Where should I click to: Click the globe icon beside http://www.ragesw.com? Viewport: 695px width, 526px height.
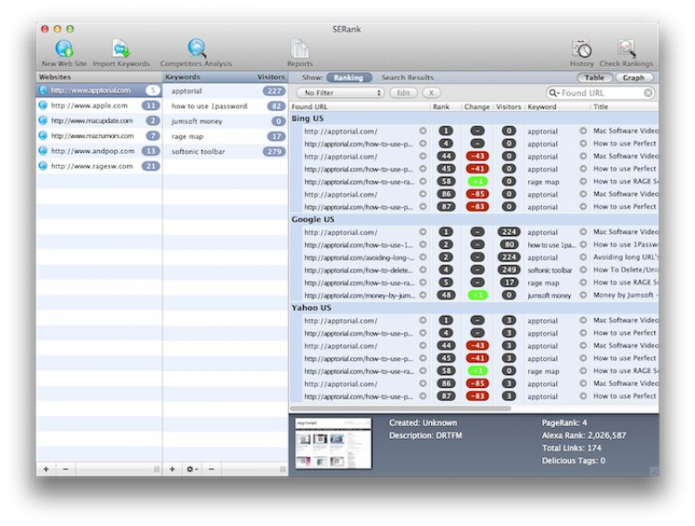click(43, 166)
